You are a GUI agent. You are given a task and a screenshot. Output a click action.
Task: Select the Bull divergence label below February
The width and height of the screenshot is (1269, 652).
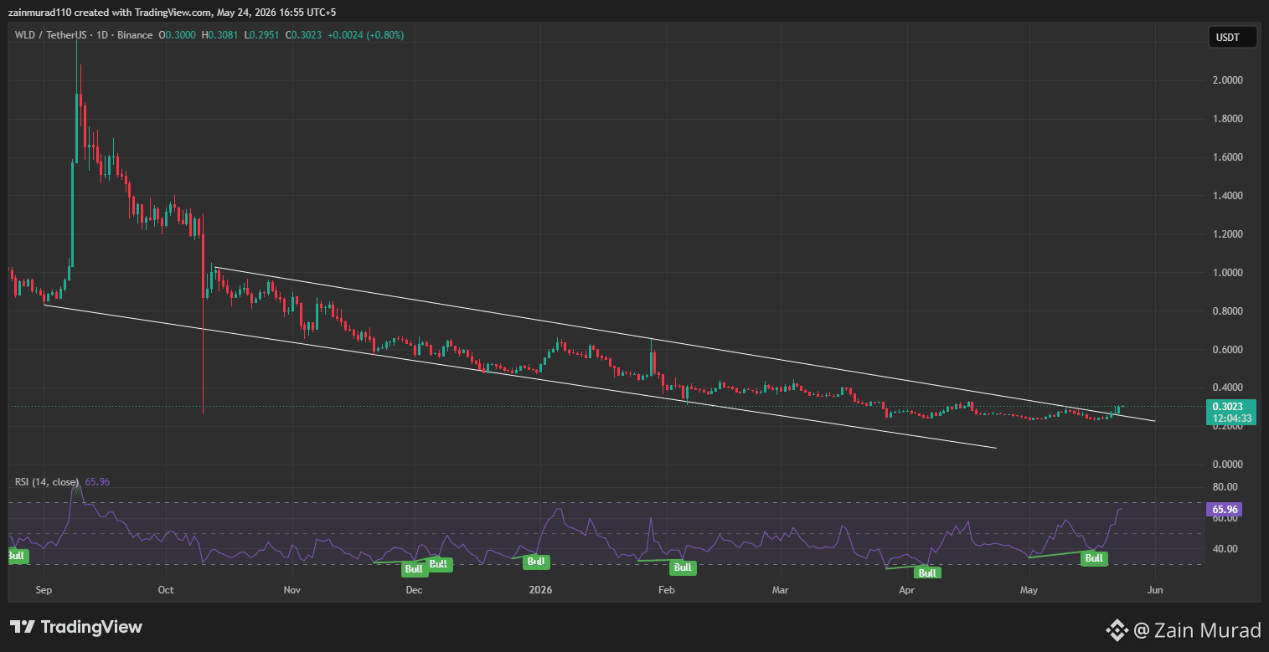(x=683, y=567)
